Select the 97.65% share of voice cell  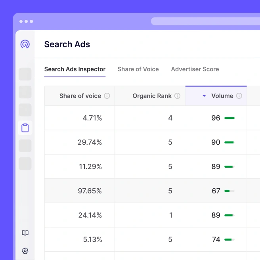tap(80, 191)
